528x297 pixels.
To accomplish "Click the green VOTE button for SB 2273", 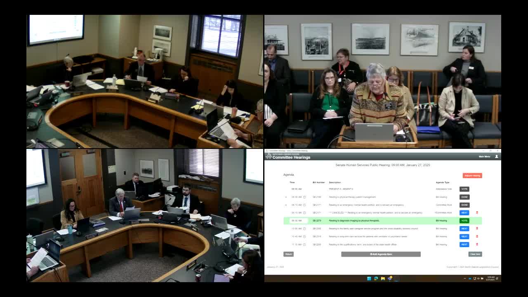I will pyautogui.click(x=464, y=221).
